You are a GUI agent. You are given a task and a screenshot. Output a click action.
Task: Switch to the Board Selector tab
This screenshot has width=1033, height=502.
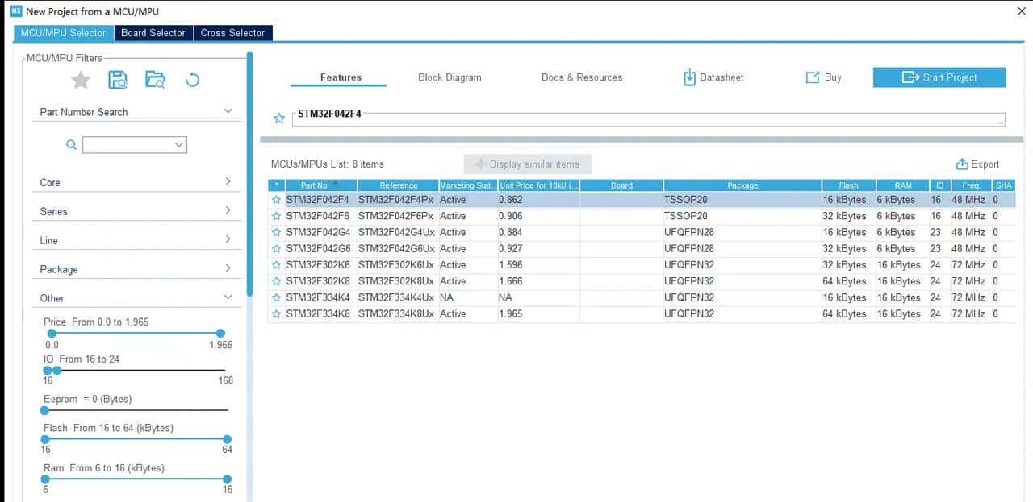[x=153, y=33]
